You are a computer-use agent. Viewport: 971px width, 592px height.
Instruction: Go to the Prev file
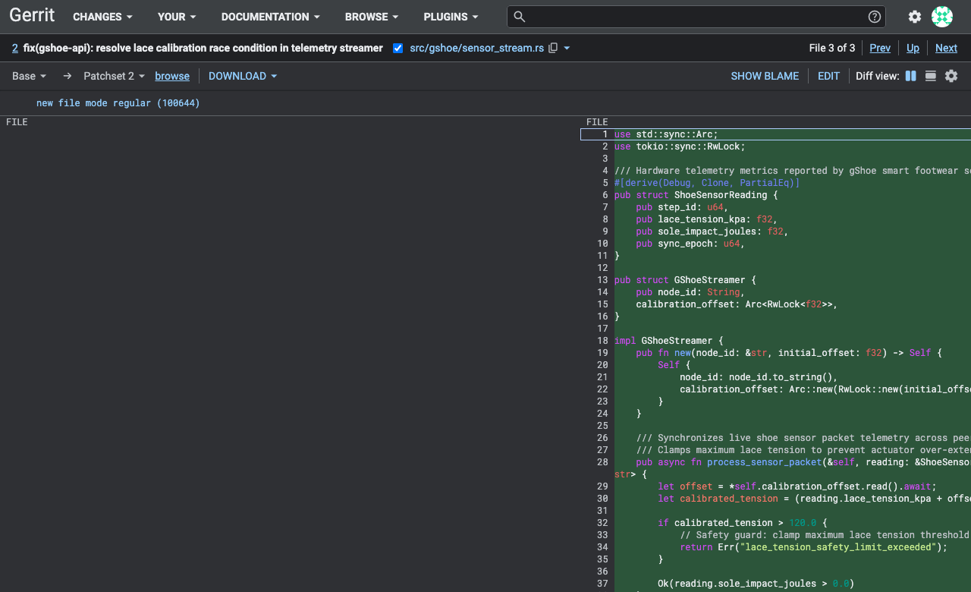click(x=880, y=48)
